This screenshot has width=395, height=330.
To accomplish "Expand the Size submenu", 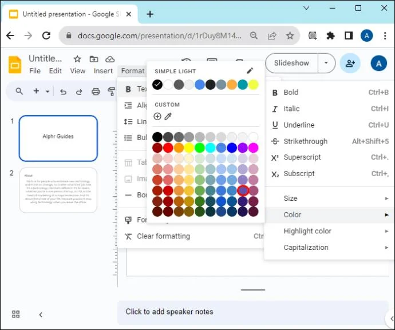I will [330, 198].
